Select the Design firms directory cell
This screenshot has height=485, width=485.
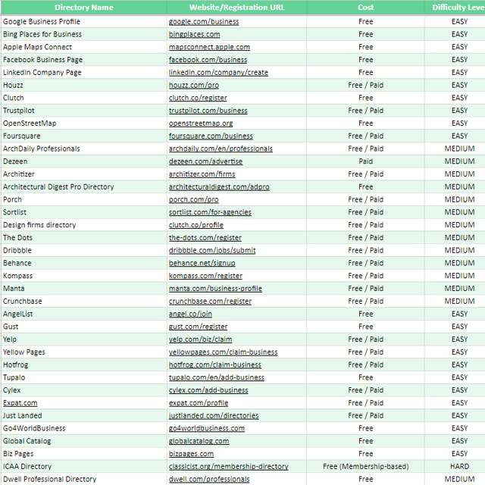[x=84, y=225]
